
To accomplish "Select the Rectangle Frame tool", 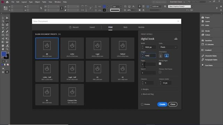I will (3, 35).
